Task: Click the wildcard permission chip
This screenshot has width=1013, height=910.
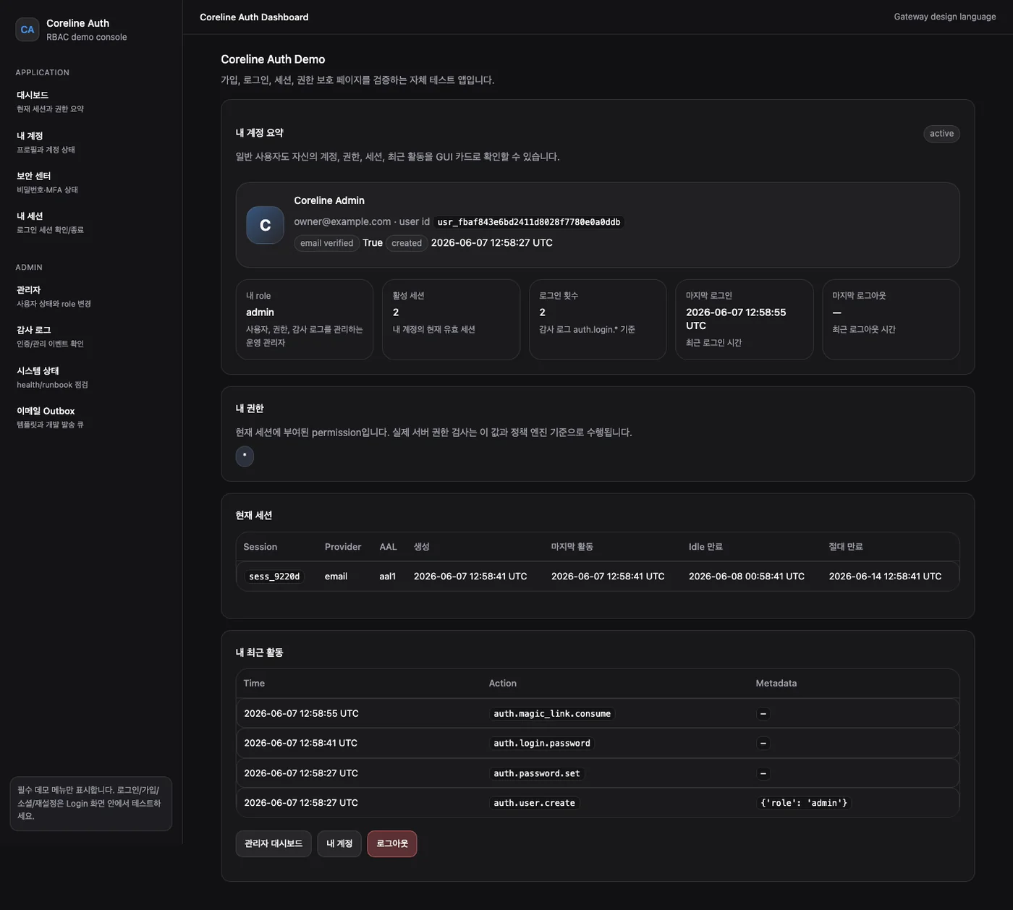Action: [245, 456]
